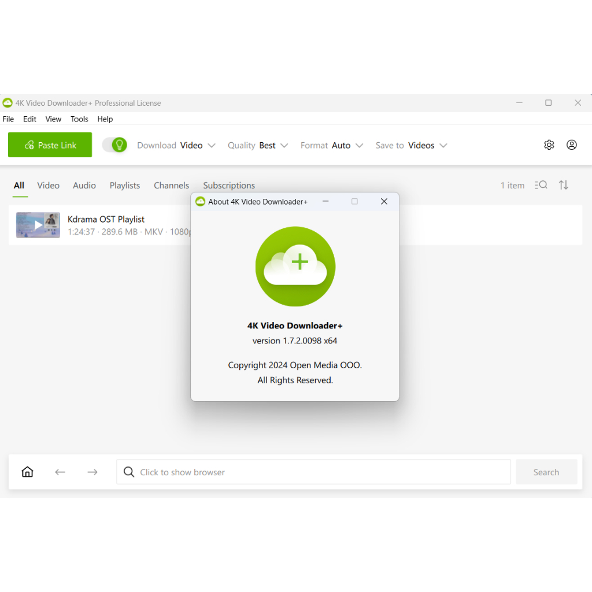The width and height of the screenshot is (592, 592).
Task: Click the app icon in main title bar
Action: 8,103
